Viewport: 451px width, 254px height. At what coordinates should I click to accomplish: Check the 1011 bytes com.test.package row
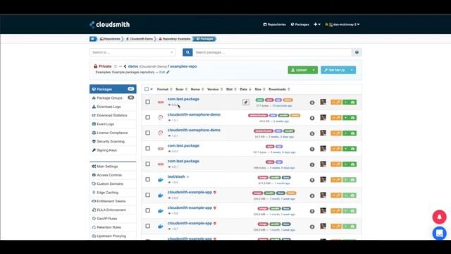(147, 148)
